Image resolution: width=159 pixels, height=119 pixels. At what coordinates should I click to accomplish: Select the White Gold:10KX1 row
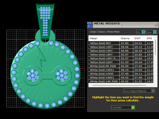click(121, 70)
